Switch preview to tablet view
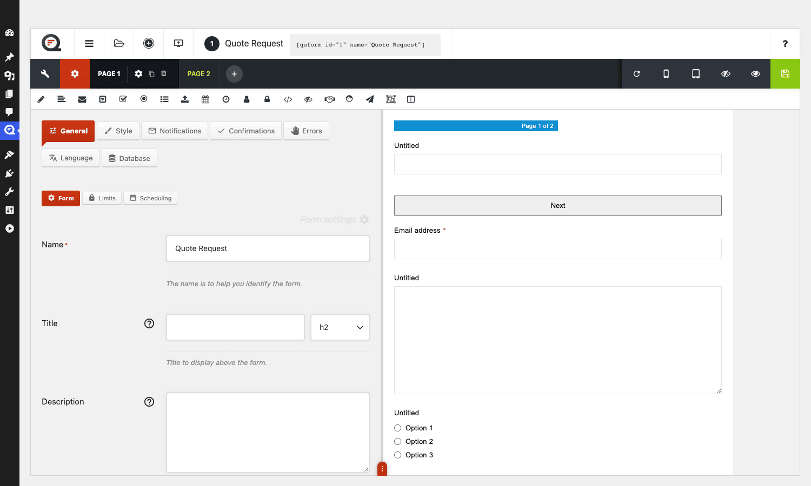 [696, 74]
